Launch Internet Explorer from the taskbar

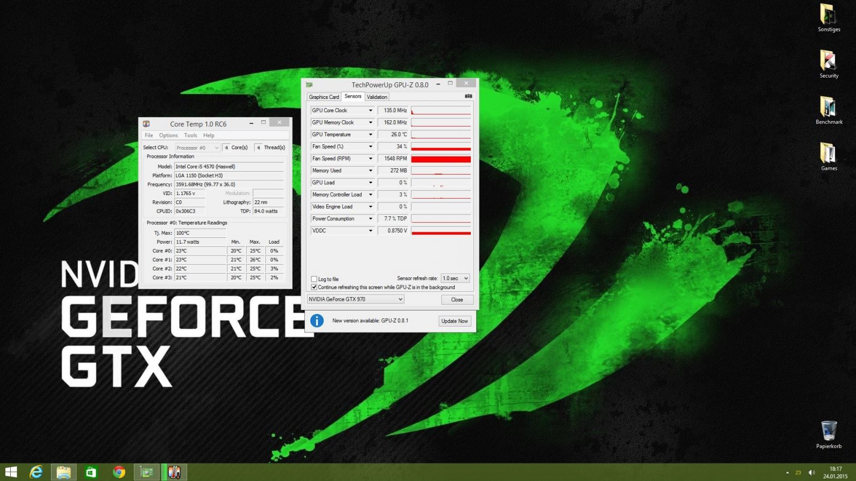(36, 472)
